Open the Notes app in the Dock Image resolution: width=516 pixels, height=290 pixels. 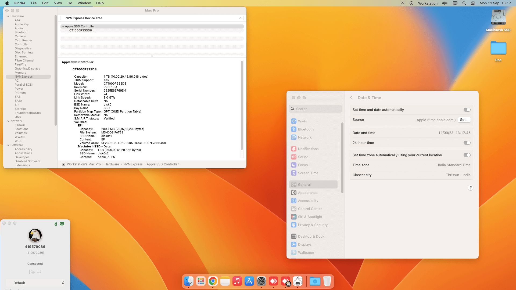(225, 281)
